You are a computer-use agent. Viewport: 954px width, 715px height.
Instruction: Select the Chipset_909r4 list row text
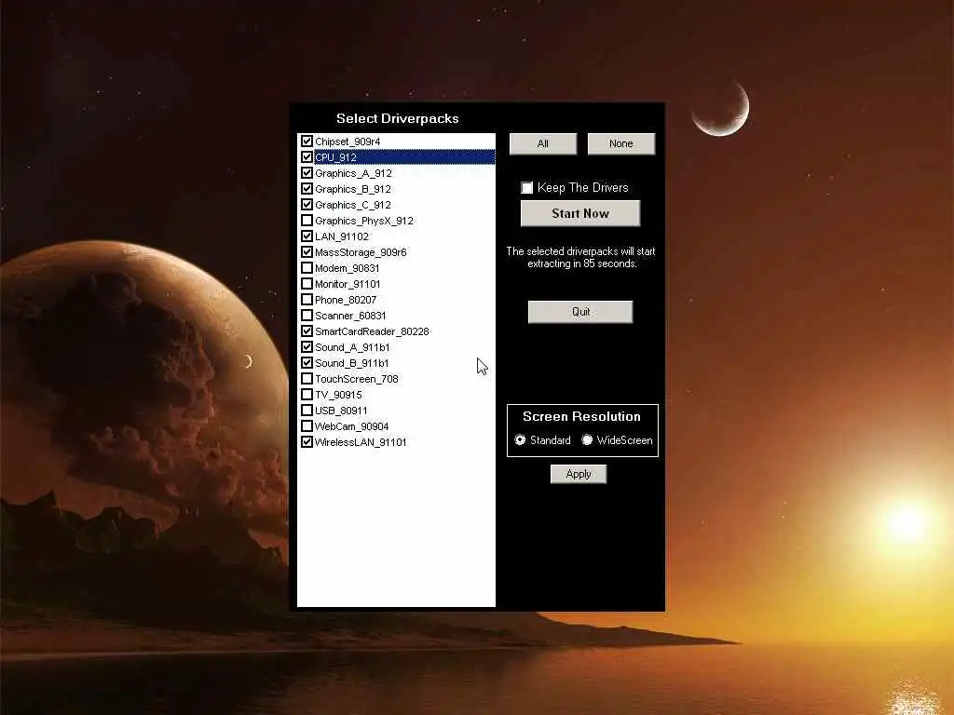tap(348, 142)
